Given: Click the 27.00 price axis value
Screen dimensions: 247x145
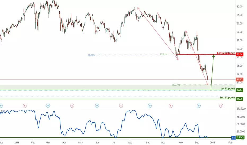Looking at the screenshot, I should [x=239, y=49].
